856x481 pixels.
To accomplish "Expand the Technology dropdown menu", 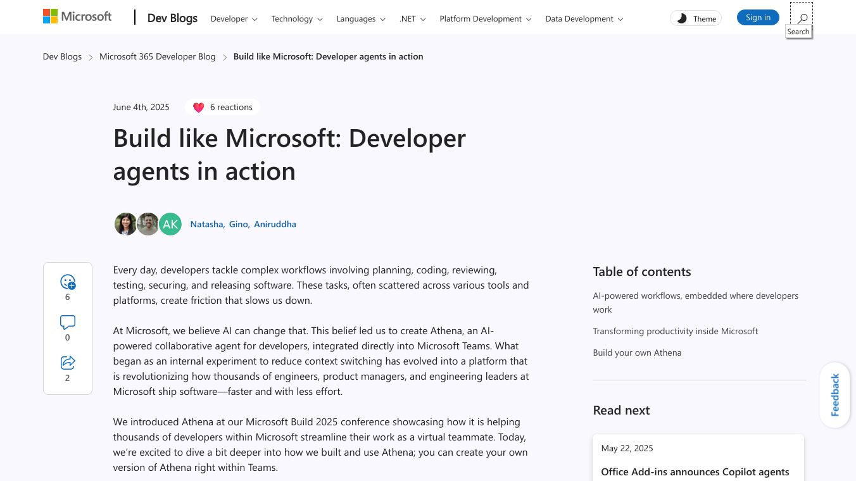I will pos(297,19).
